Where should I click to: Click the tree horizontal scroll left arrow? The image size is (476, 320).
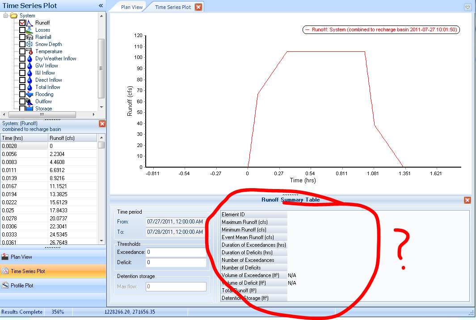(4, 114)
